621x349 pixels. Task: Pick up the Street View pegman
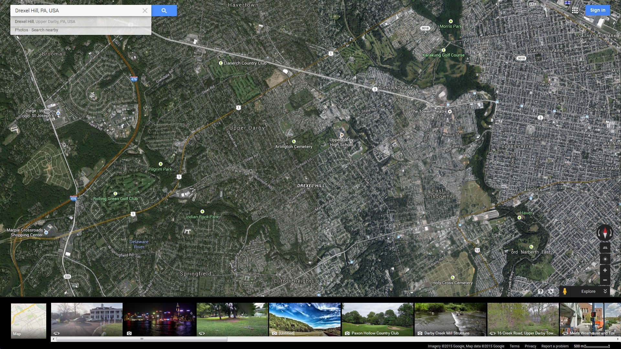pyautogui.click(x=565, y=291)
